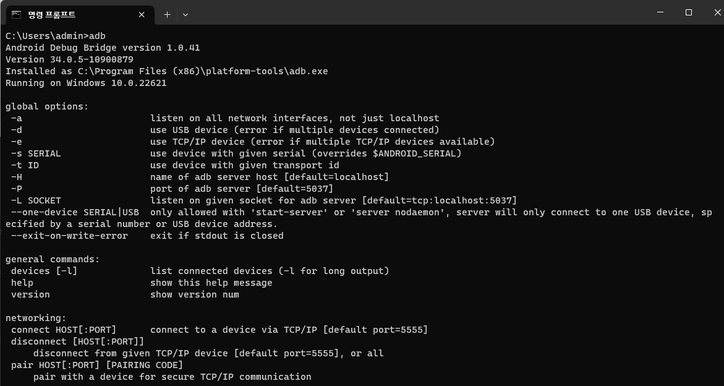The height and width of the screenshot is (386, 724).
Task: Click the 'C:\Users\admin>adb' command line
Action: [56, 36]
